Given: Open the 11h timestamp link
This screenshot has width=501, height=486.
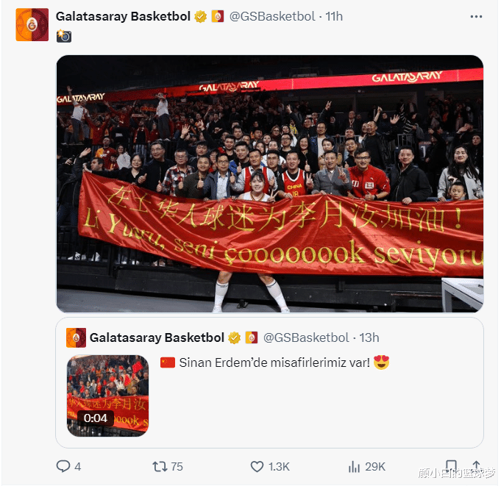Looking at the screenshot, I should point(334,17).
